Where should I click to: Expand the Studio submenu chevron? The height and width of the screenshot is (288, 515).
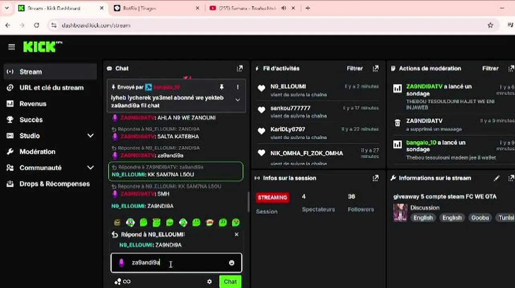(90, 136)
